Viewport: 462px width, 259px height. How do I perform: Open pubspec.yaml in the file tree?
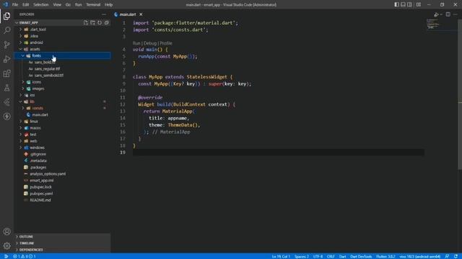tap(63, 194)
